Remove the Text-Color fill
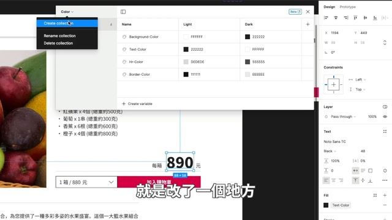This screenshot has width=392, height=220. click(x=385, y=205)
